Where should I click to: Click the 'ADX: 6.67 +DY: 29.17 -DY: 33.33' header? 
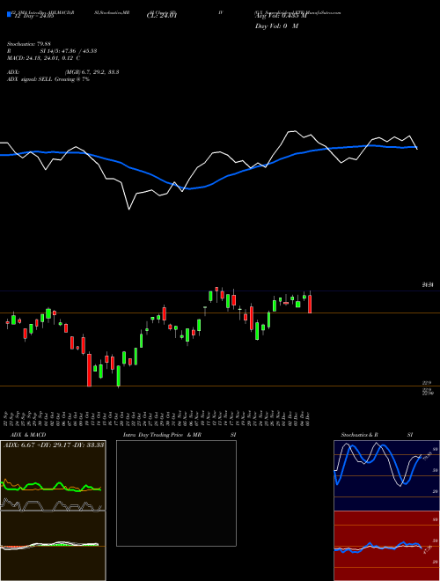tap(54, 445)
